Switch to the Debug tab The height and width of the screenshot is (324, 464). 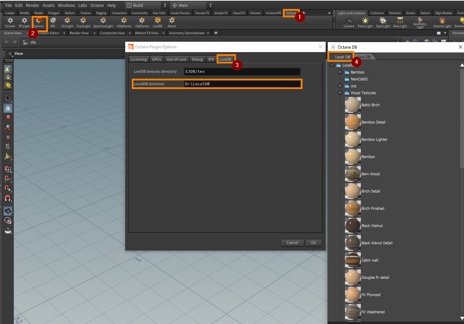point(197,59)
